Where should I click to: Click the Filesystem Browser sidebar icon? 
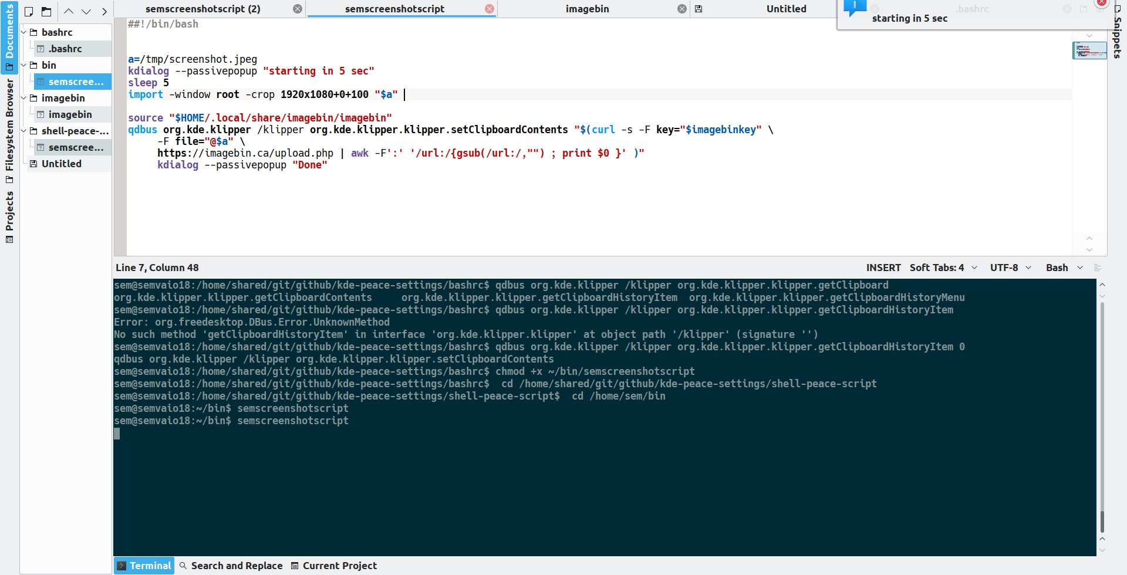9,180
